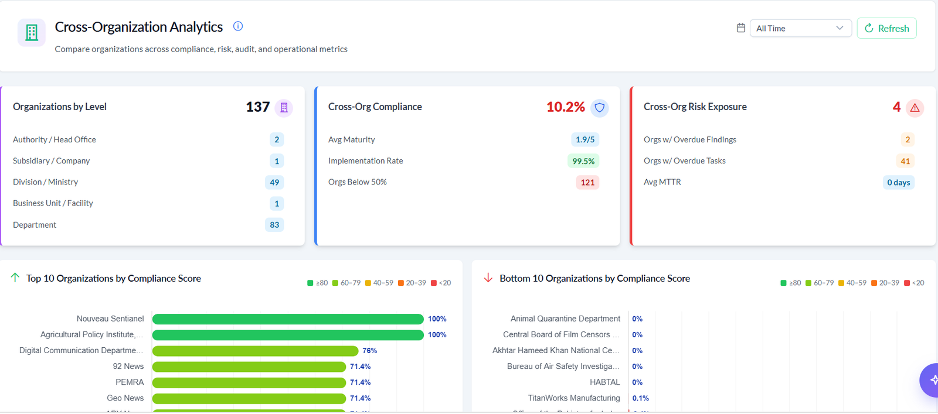Click the Orgs w/ Overdue Tasks badge 41
Image resolution: width=938 pixels, height=414 pixels.
pyautogui.click(x=905, y=161)
